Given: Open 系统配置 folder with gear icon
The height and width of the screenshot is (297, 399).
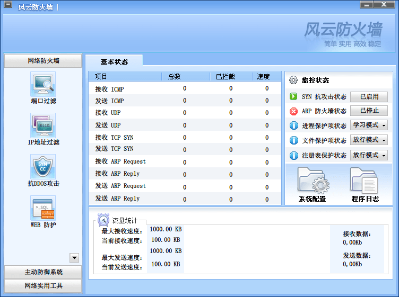Looking at the screenshot, I should pos(312,182).
